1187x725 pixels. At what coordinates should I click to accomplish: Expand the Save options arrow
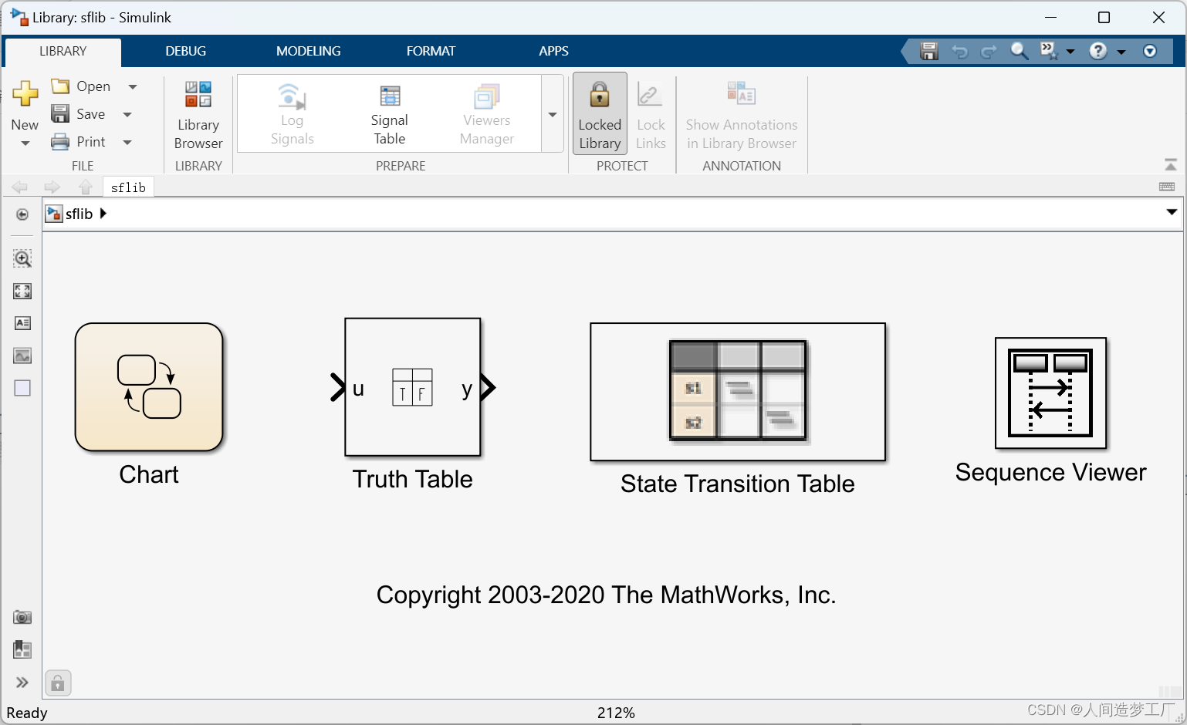pyautogui.click(x=127, y=114)
